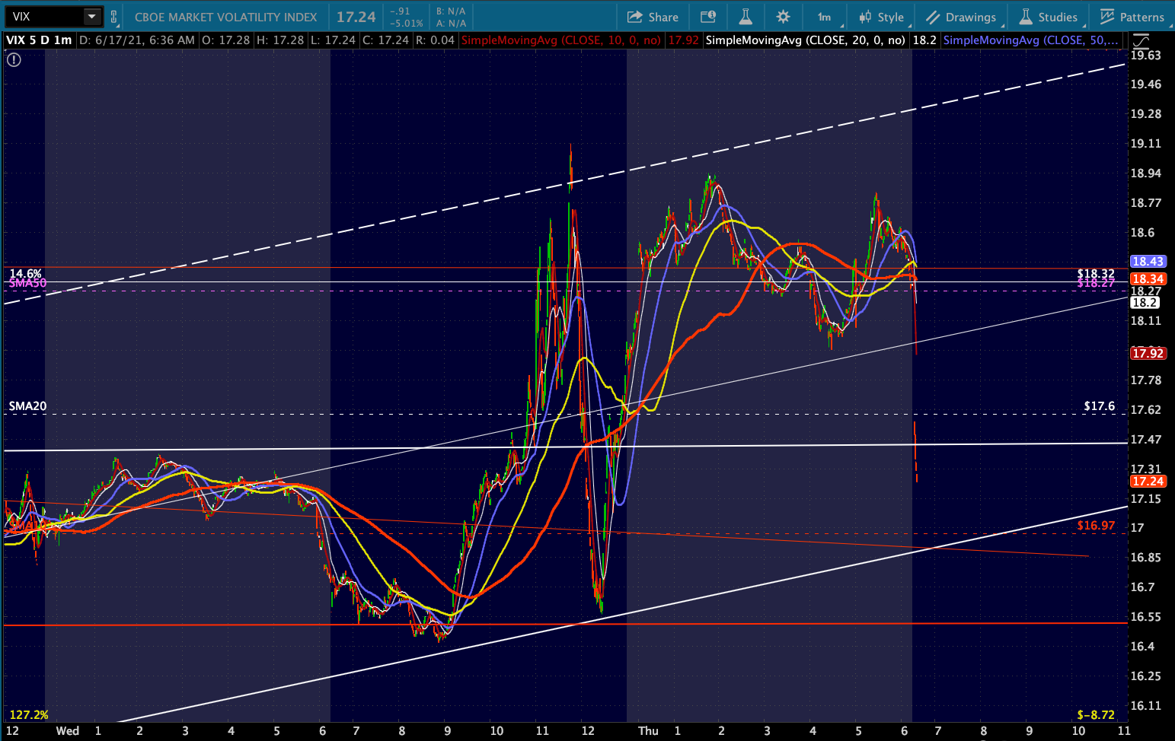This screenshot has width=1175, height=741.
Task: Click the 'VIX 5 D 1m' chart label
Action: pyautogui.click(x=39, y=40)
